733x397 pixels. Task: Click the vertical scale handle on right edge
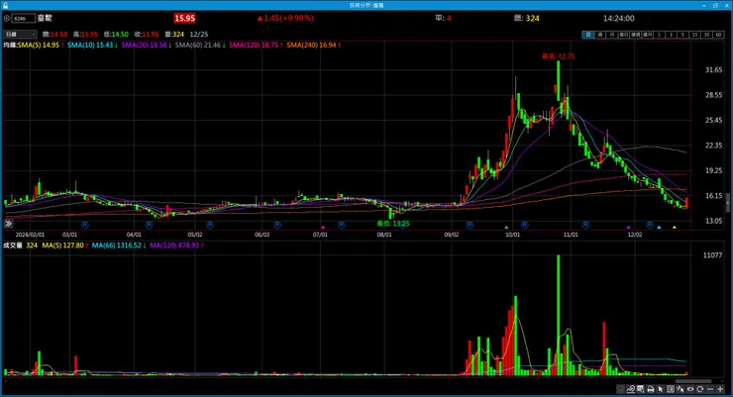(728, 203)
